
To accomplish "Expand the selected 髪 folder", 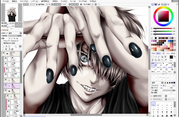I will click(9, 86).
